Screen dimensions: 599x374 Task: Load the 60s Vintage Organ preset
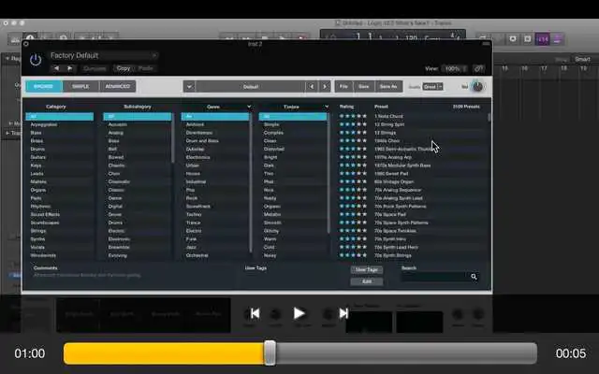point(394,182)
